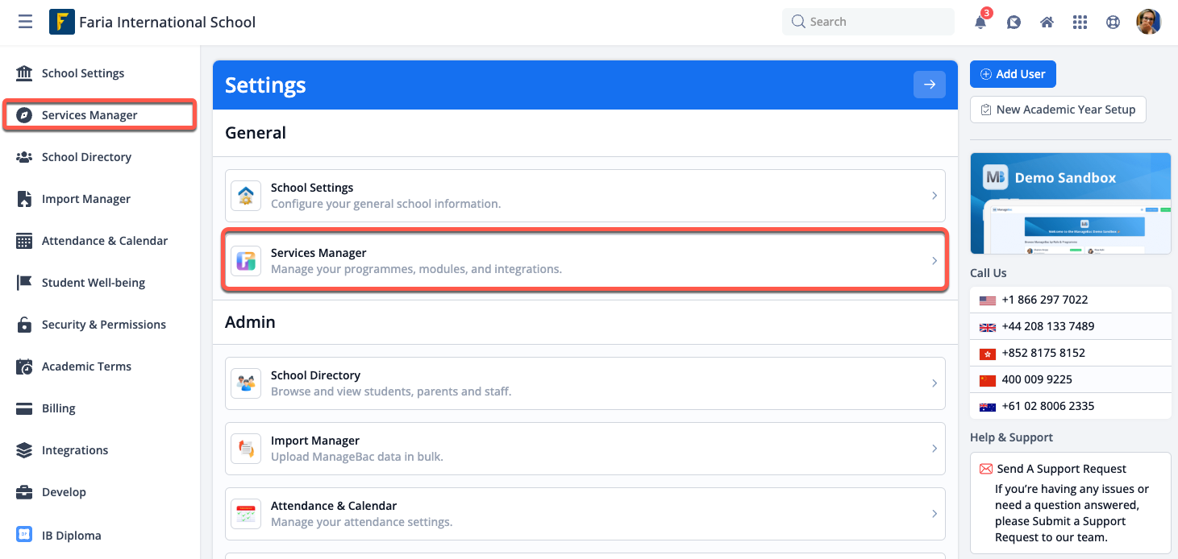Open the Demo Sandbox banner thumbnail
1178x559 pixels.
[1071, 204]
